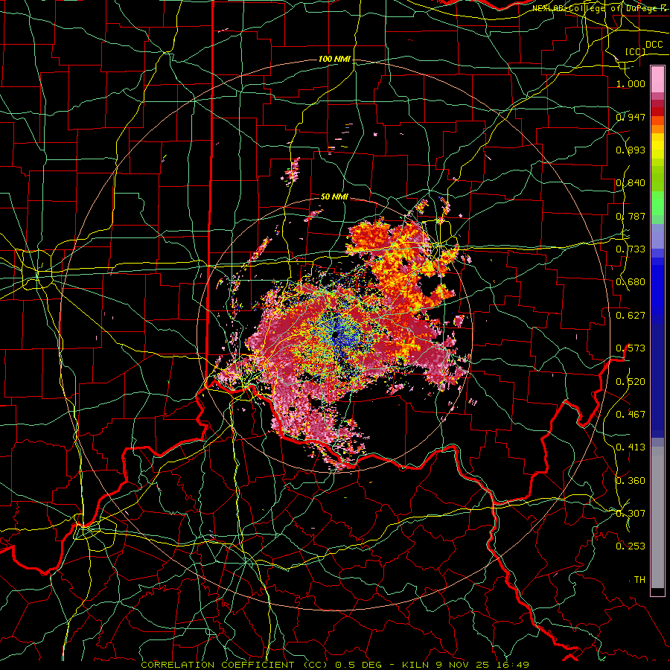The width and height of the screenshot is (670, 670).
Task: Pick the yellow segment of the color scale
Action: [657, 146]
